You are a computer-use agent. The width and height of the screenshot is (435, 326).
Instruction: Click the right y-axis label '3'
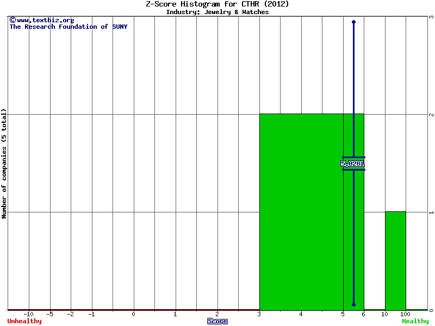tap(431, 17)
